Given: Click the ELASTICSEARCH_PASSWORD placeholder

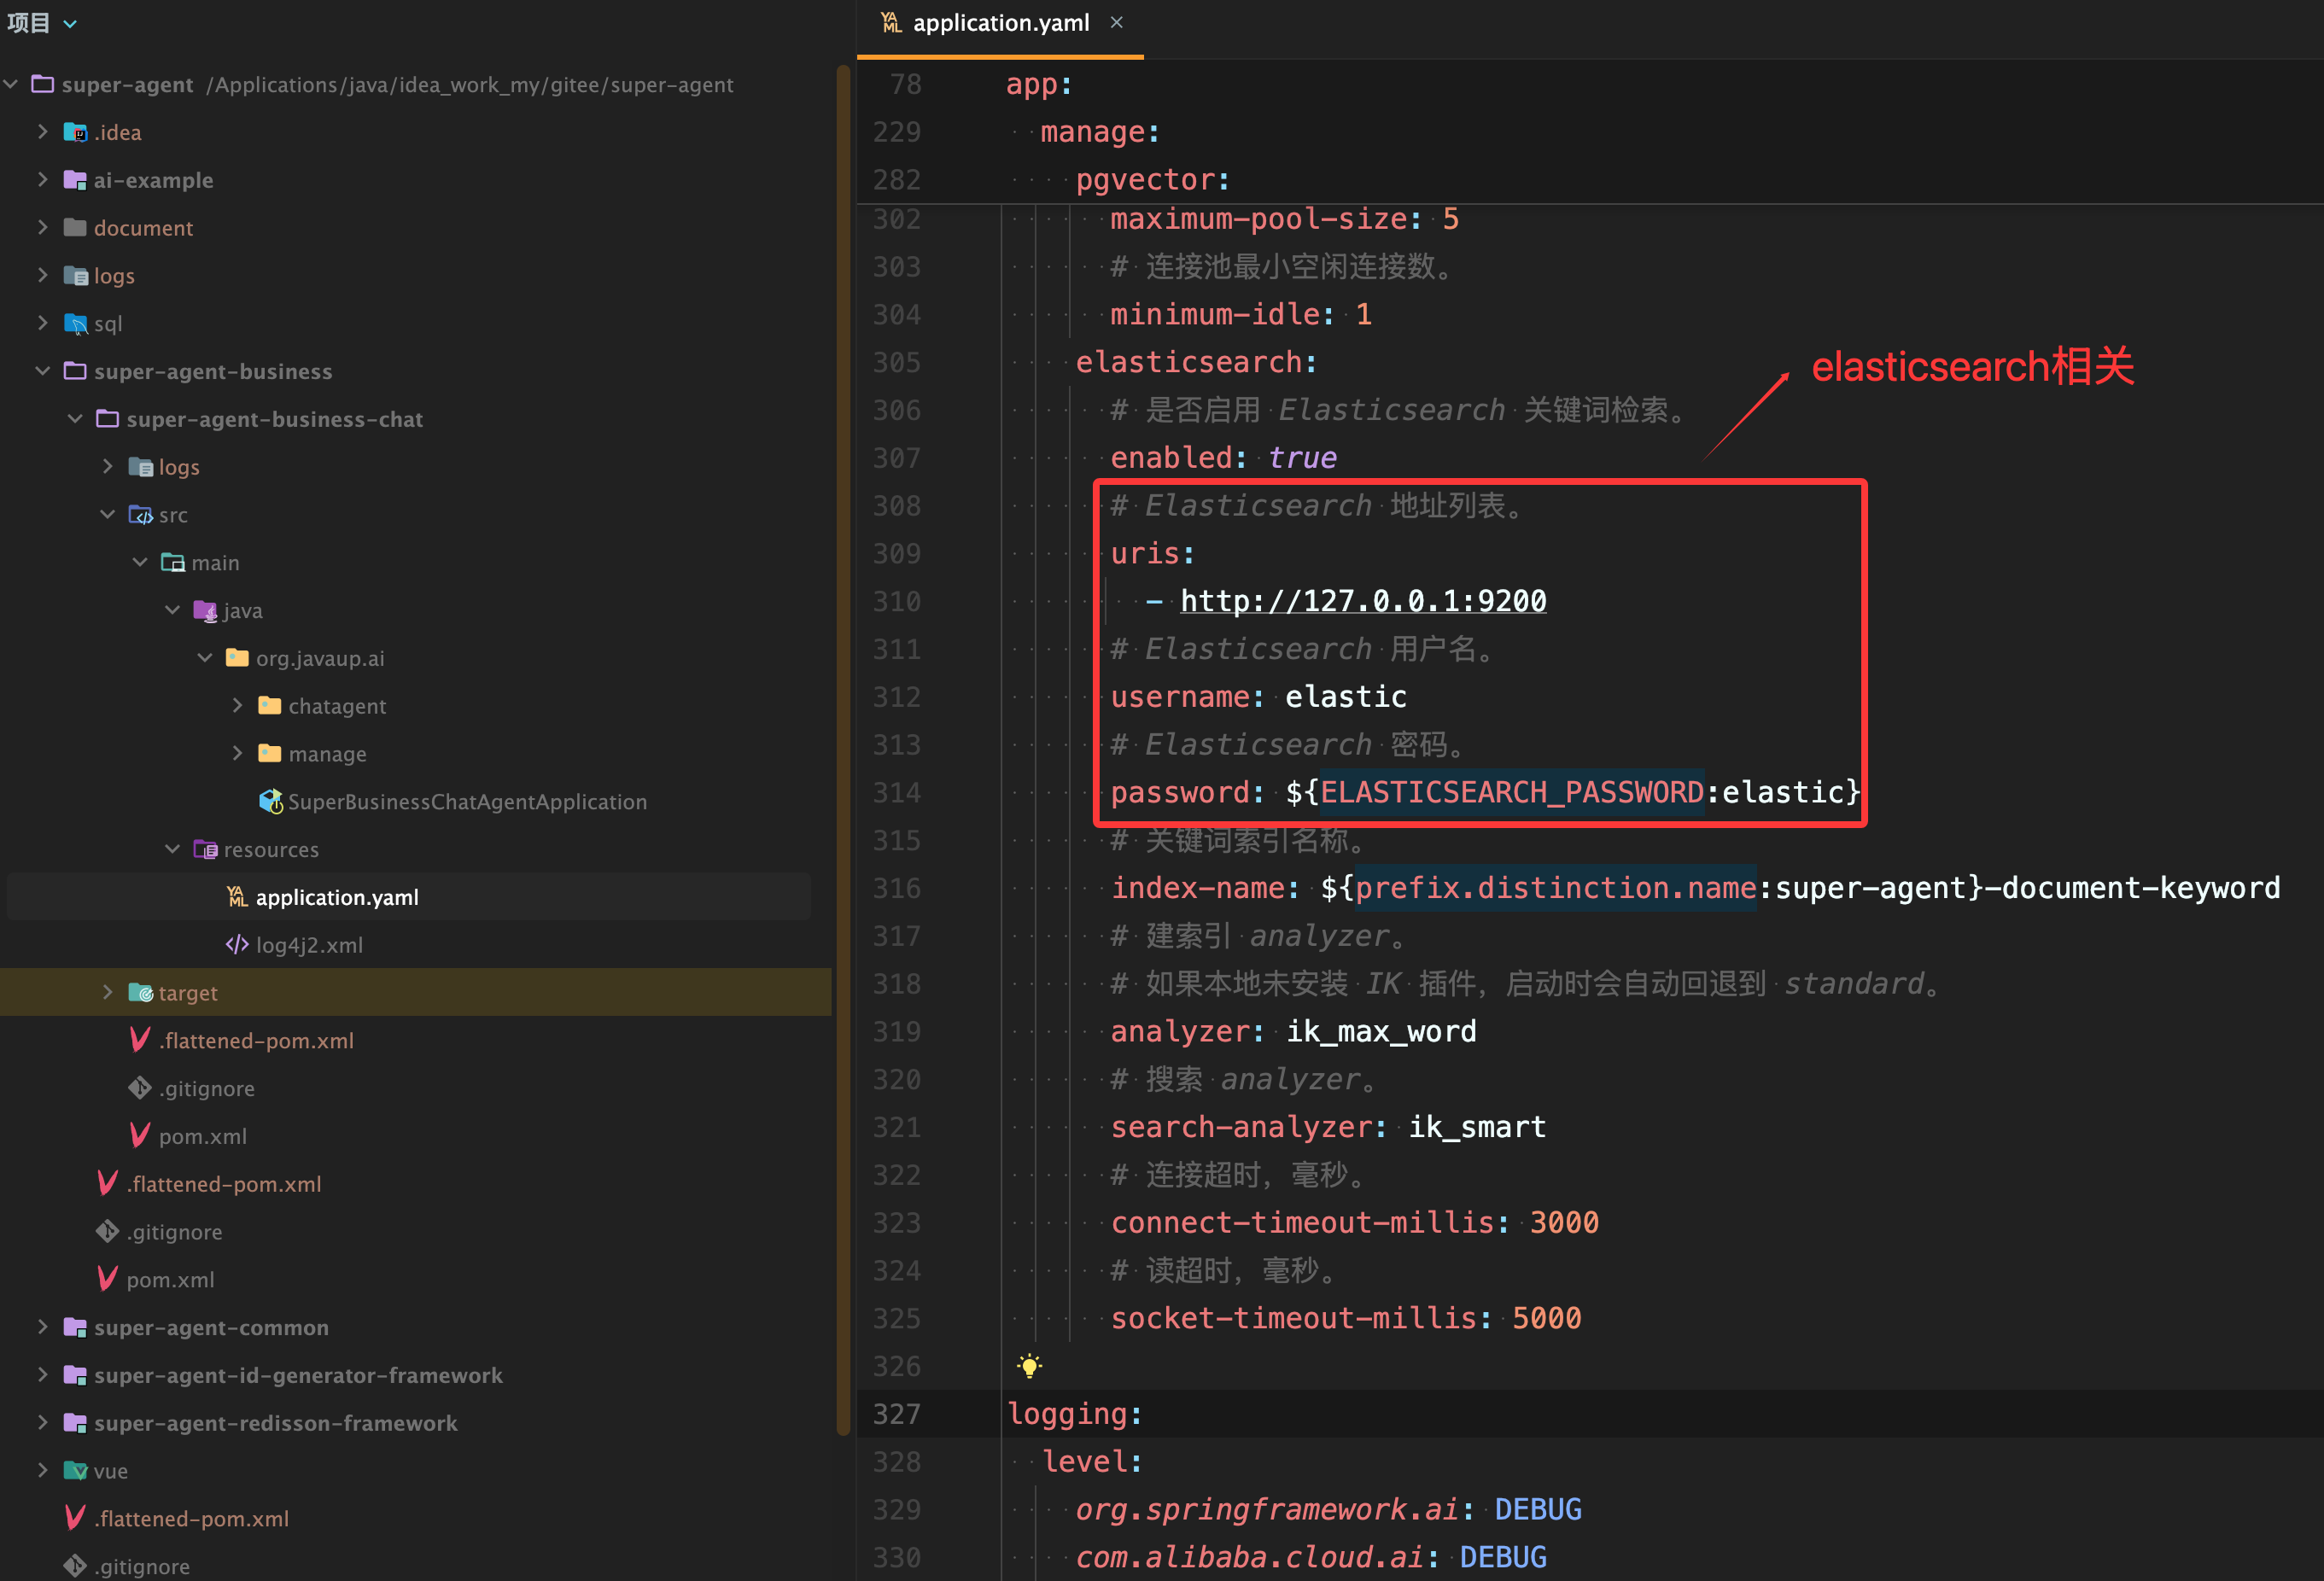Looking at the screenshot, I should (1511, 792).
